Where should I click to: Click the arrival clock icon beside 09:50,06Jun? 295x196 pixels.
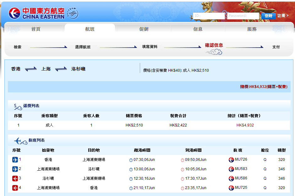tap(183, 160)
